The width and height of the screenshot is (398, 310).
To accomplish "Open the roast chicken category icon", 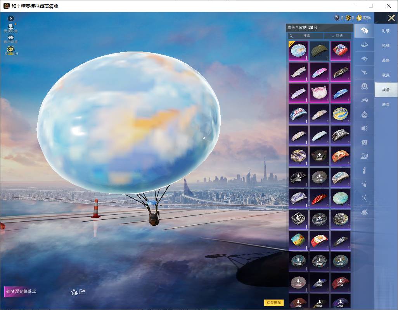I will (x=364, y=212).
